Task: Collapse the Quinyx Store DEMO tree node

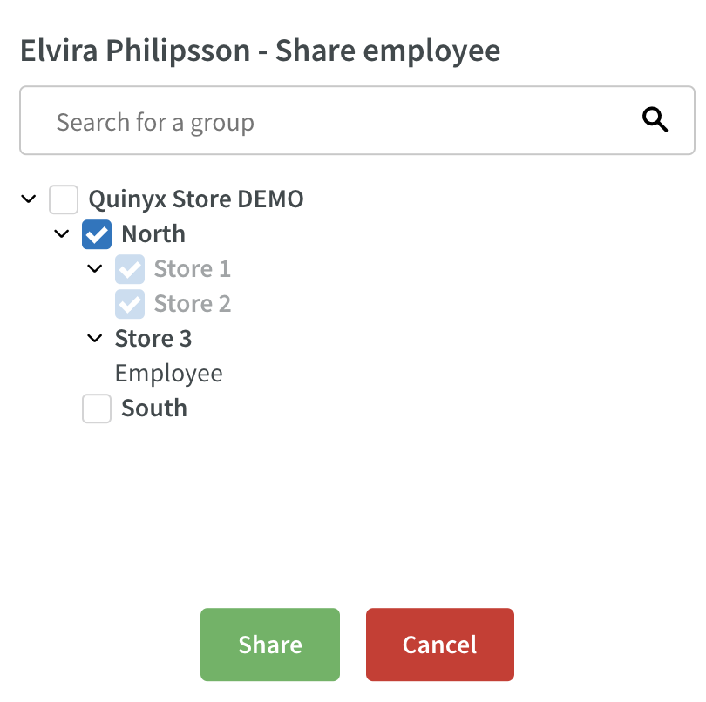Action: pyautogui.click(x=29, y=199)
